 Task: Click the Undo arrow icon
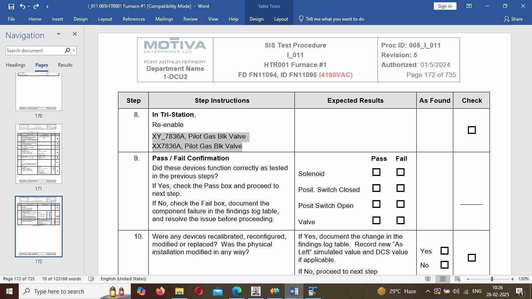(x=22, y=6)
